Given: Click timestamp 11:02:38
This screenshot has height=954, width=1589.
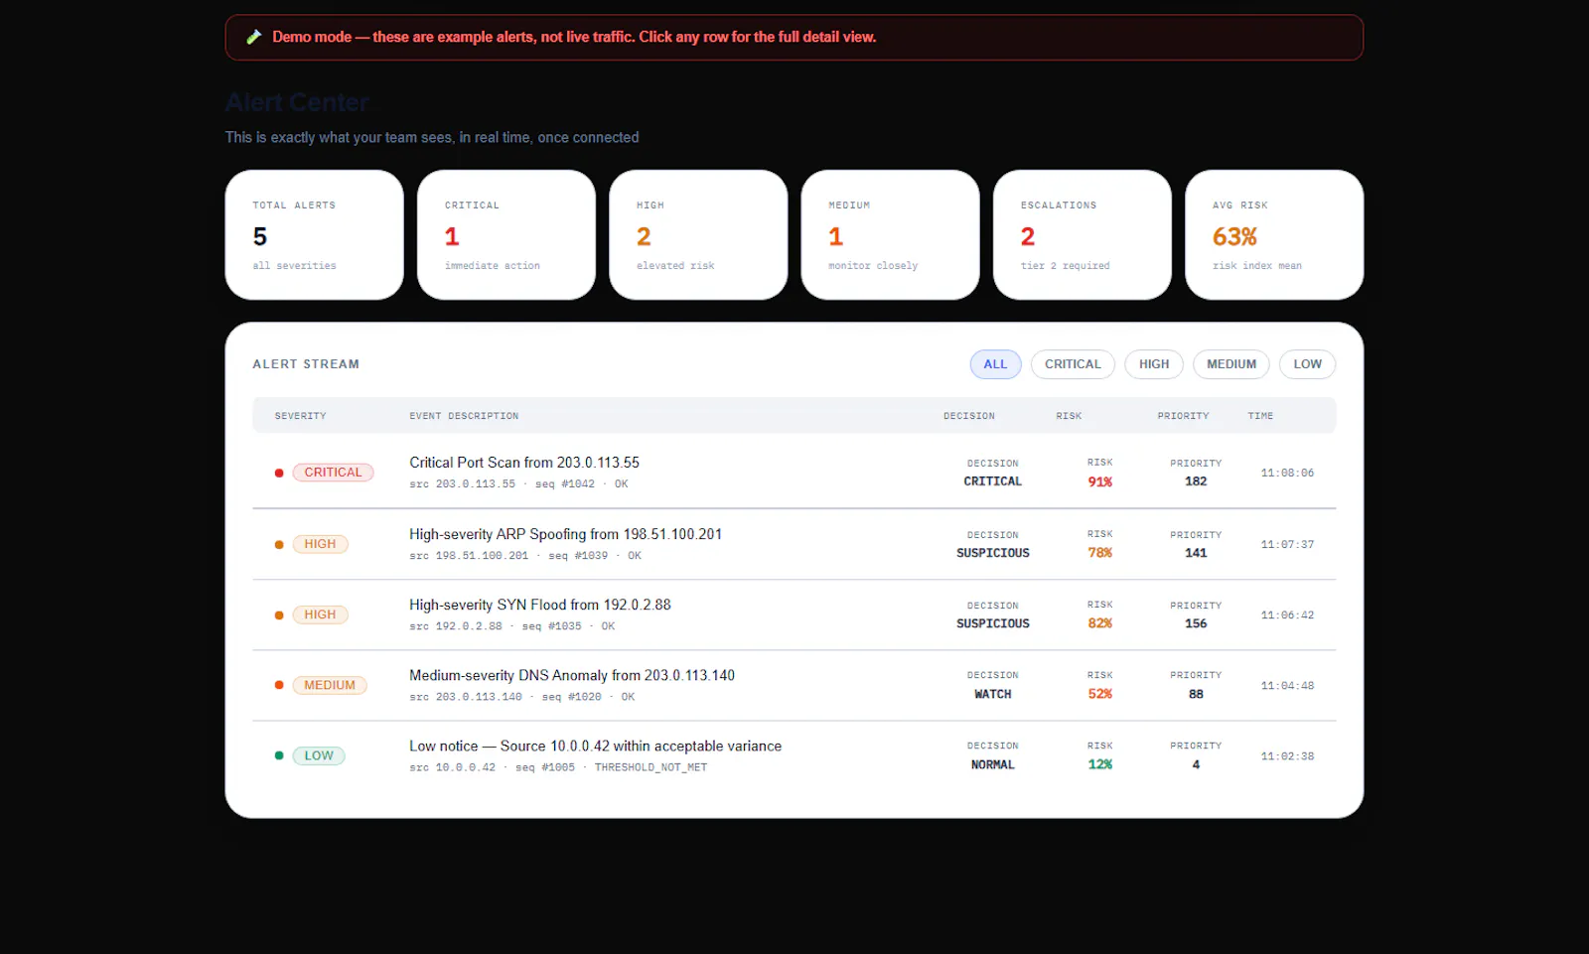Looking at the screenshot, I should (1287, 755).
